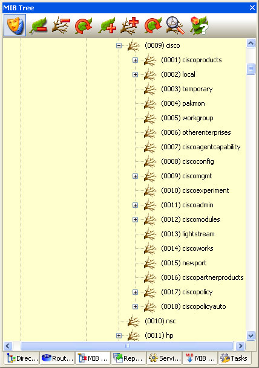Select the (0013) lightstream branch icon

click(x=149, y=234)
